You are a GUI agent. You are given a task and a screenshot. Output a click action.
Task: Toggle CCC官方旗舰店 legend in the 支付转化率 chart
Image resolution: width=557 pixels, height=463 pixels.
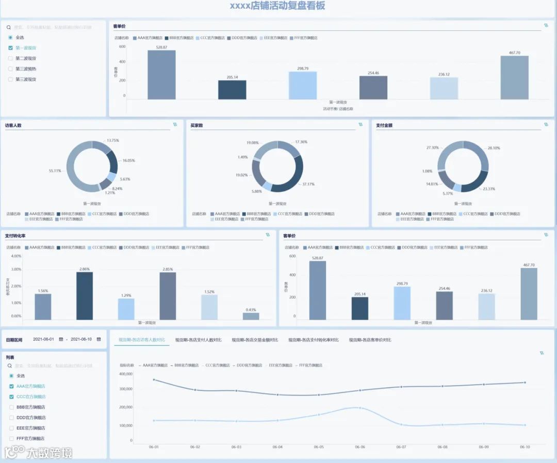102,247
